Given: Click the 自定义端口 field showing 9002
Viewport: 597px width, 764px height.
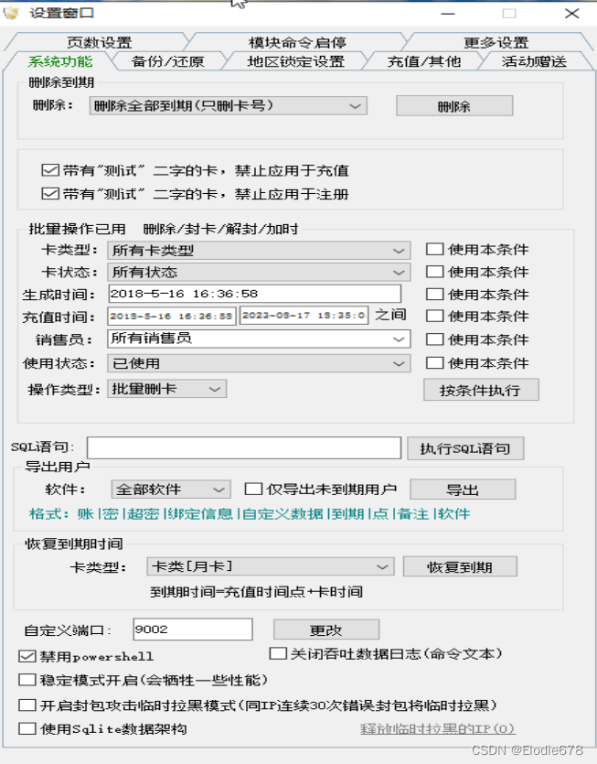Looking at the screenshot, I should click(x=192, y=629).
